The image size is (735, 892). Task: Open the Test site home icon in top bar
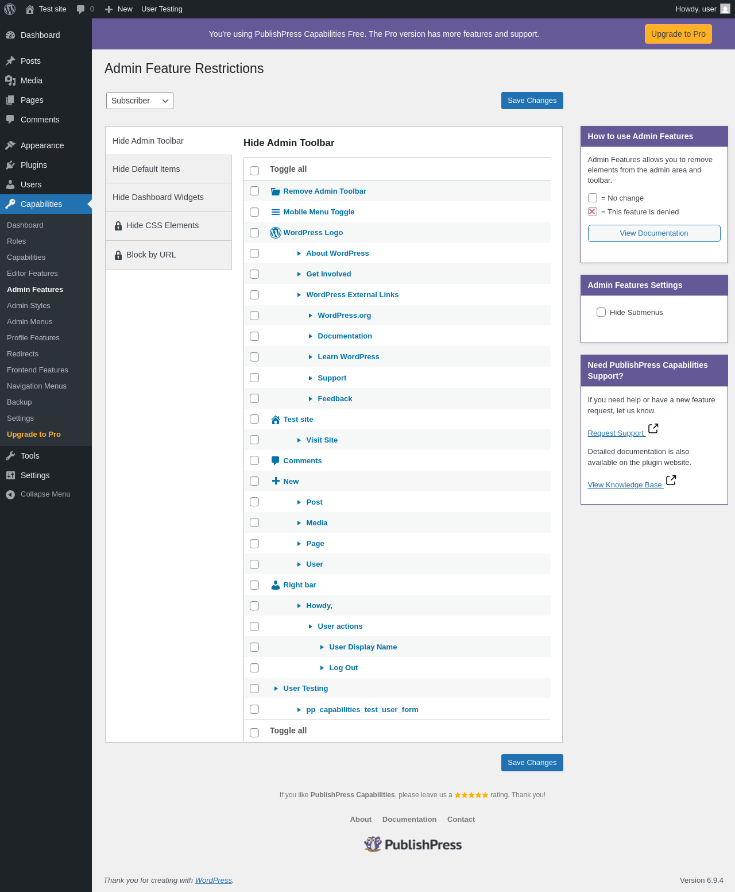coord(30,9)
